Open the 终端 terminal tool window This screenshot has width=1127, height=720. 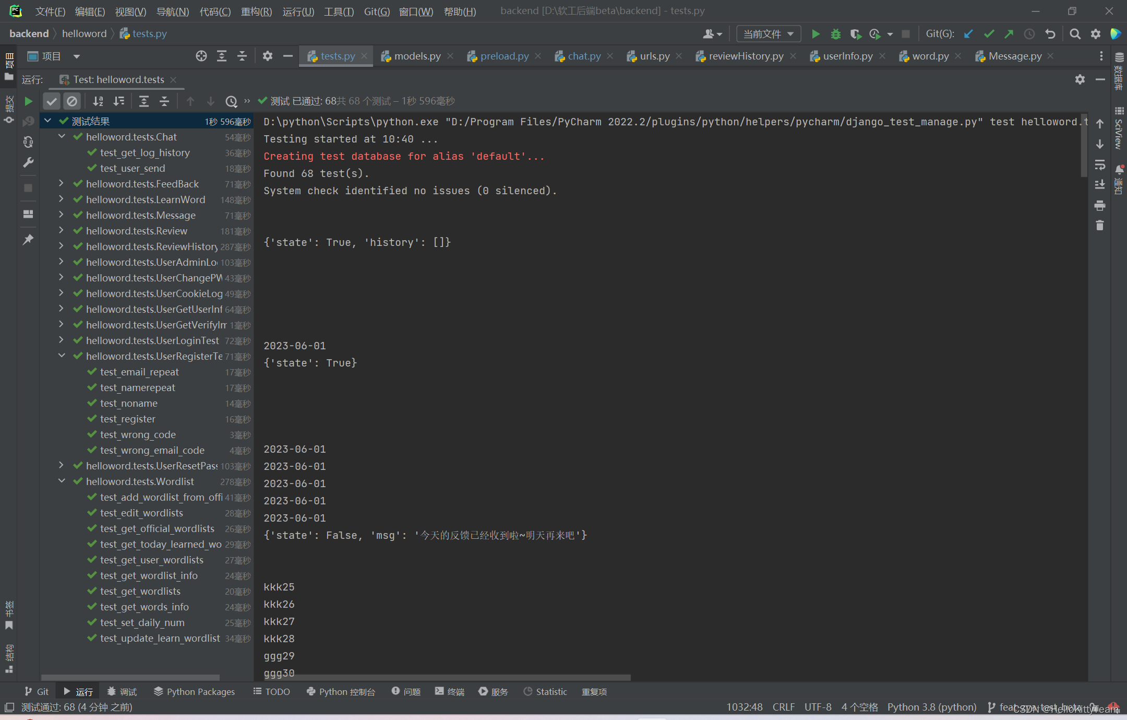point(449,692)
